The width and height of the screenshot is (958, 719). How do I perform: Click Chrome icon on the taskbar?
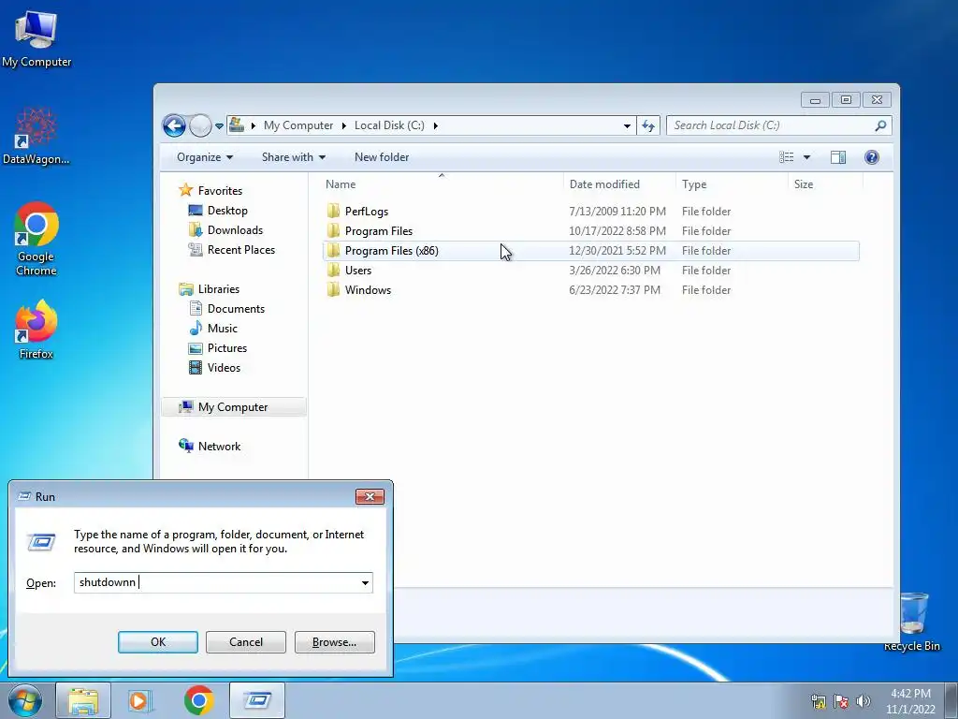point(198,700)
